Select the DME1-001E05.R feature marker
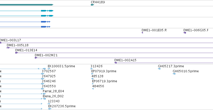 click(x=142, y=33)
